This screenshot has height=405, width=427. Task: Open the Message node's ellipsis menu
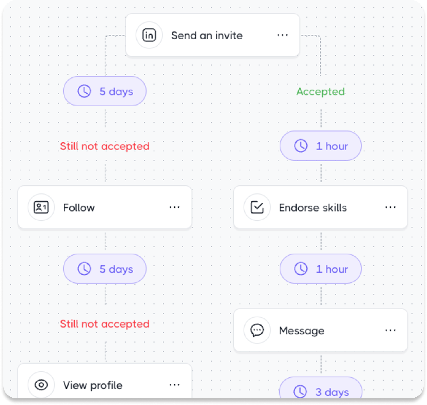tap(390, 330)
